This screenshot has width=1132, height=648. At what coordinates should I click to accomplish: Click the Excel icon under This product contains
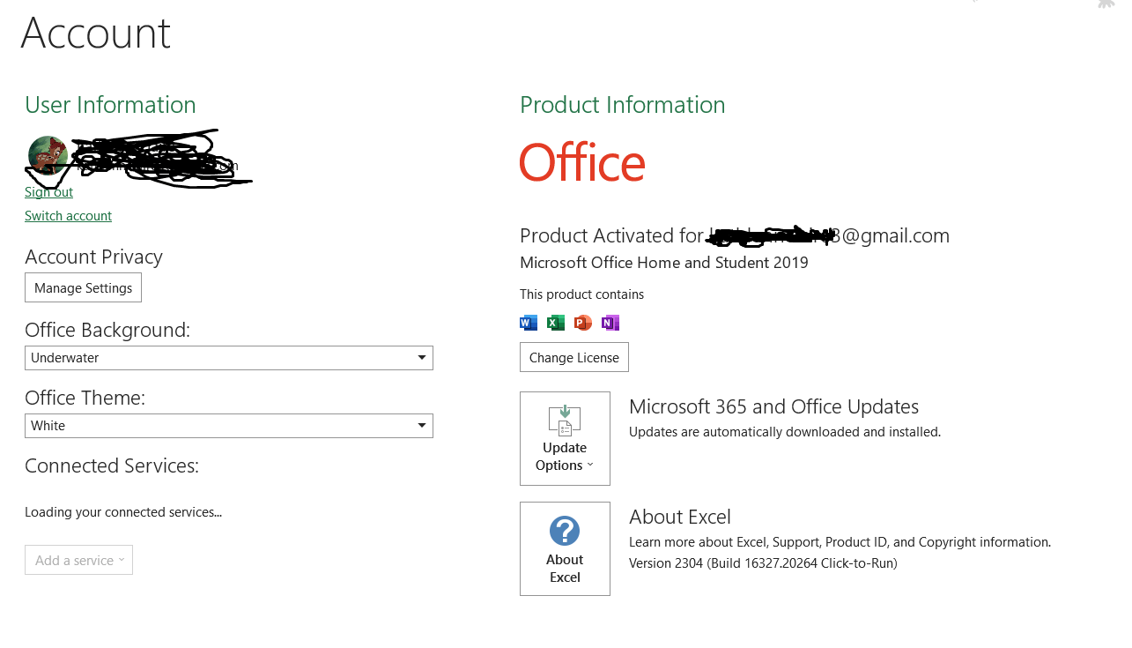[555, 323]
